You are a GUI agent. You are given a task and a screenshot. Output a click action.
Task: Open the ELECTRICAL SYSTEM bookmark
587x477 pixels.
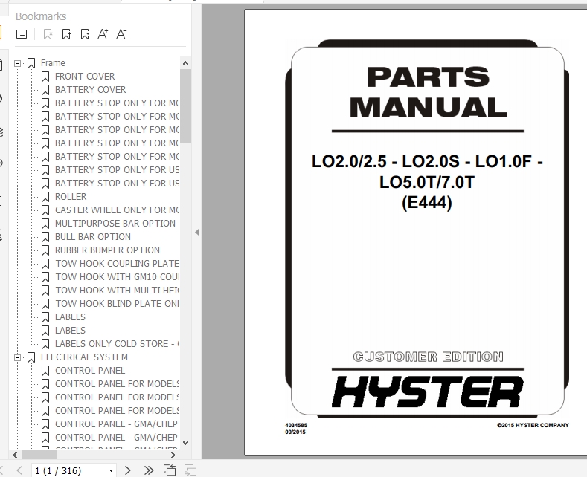coord(84,357)
